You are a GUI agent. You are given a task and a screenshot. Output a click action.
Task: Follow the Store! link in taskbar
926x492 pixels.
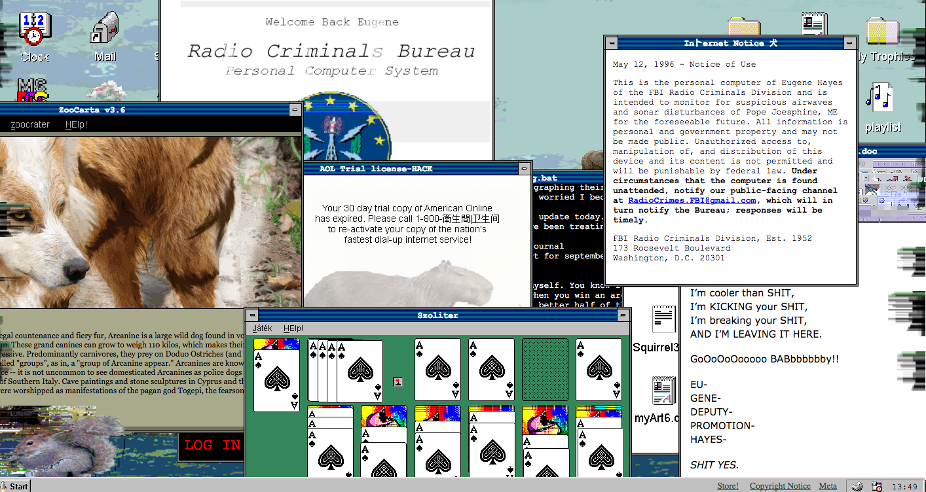728,486
